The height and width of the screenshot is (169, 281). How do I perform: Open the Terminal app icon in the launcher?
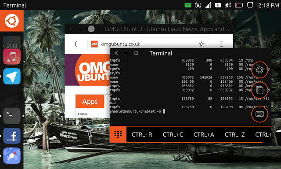12,116
